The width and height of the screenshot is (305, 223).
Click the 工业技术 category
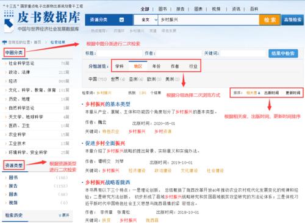[17, 143]
